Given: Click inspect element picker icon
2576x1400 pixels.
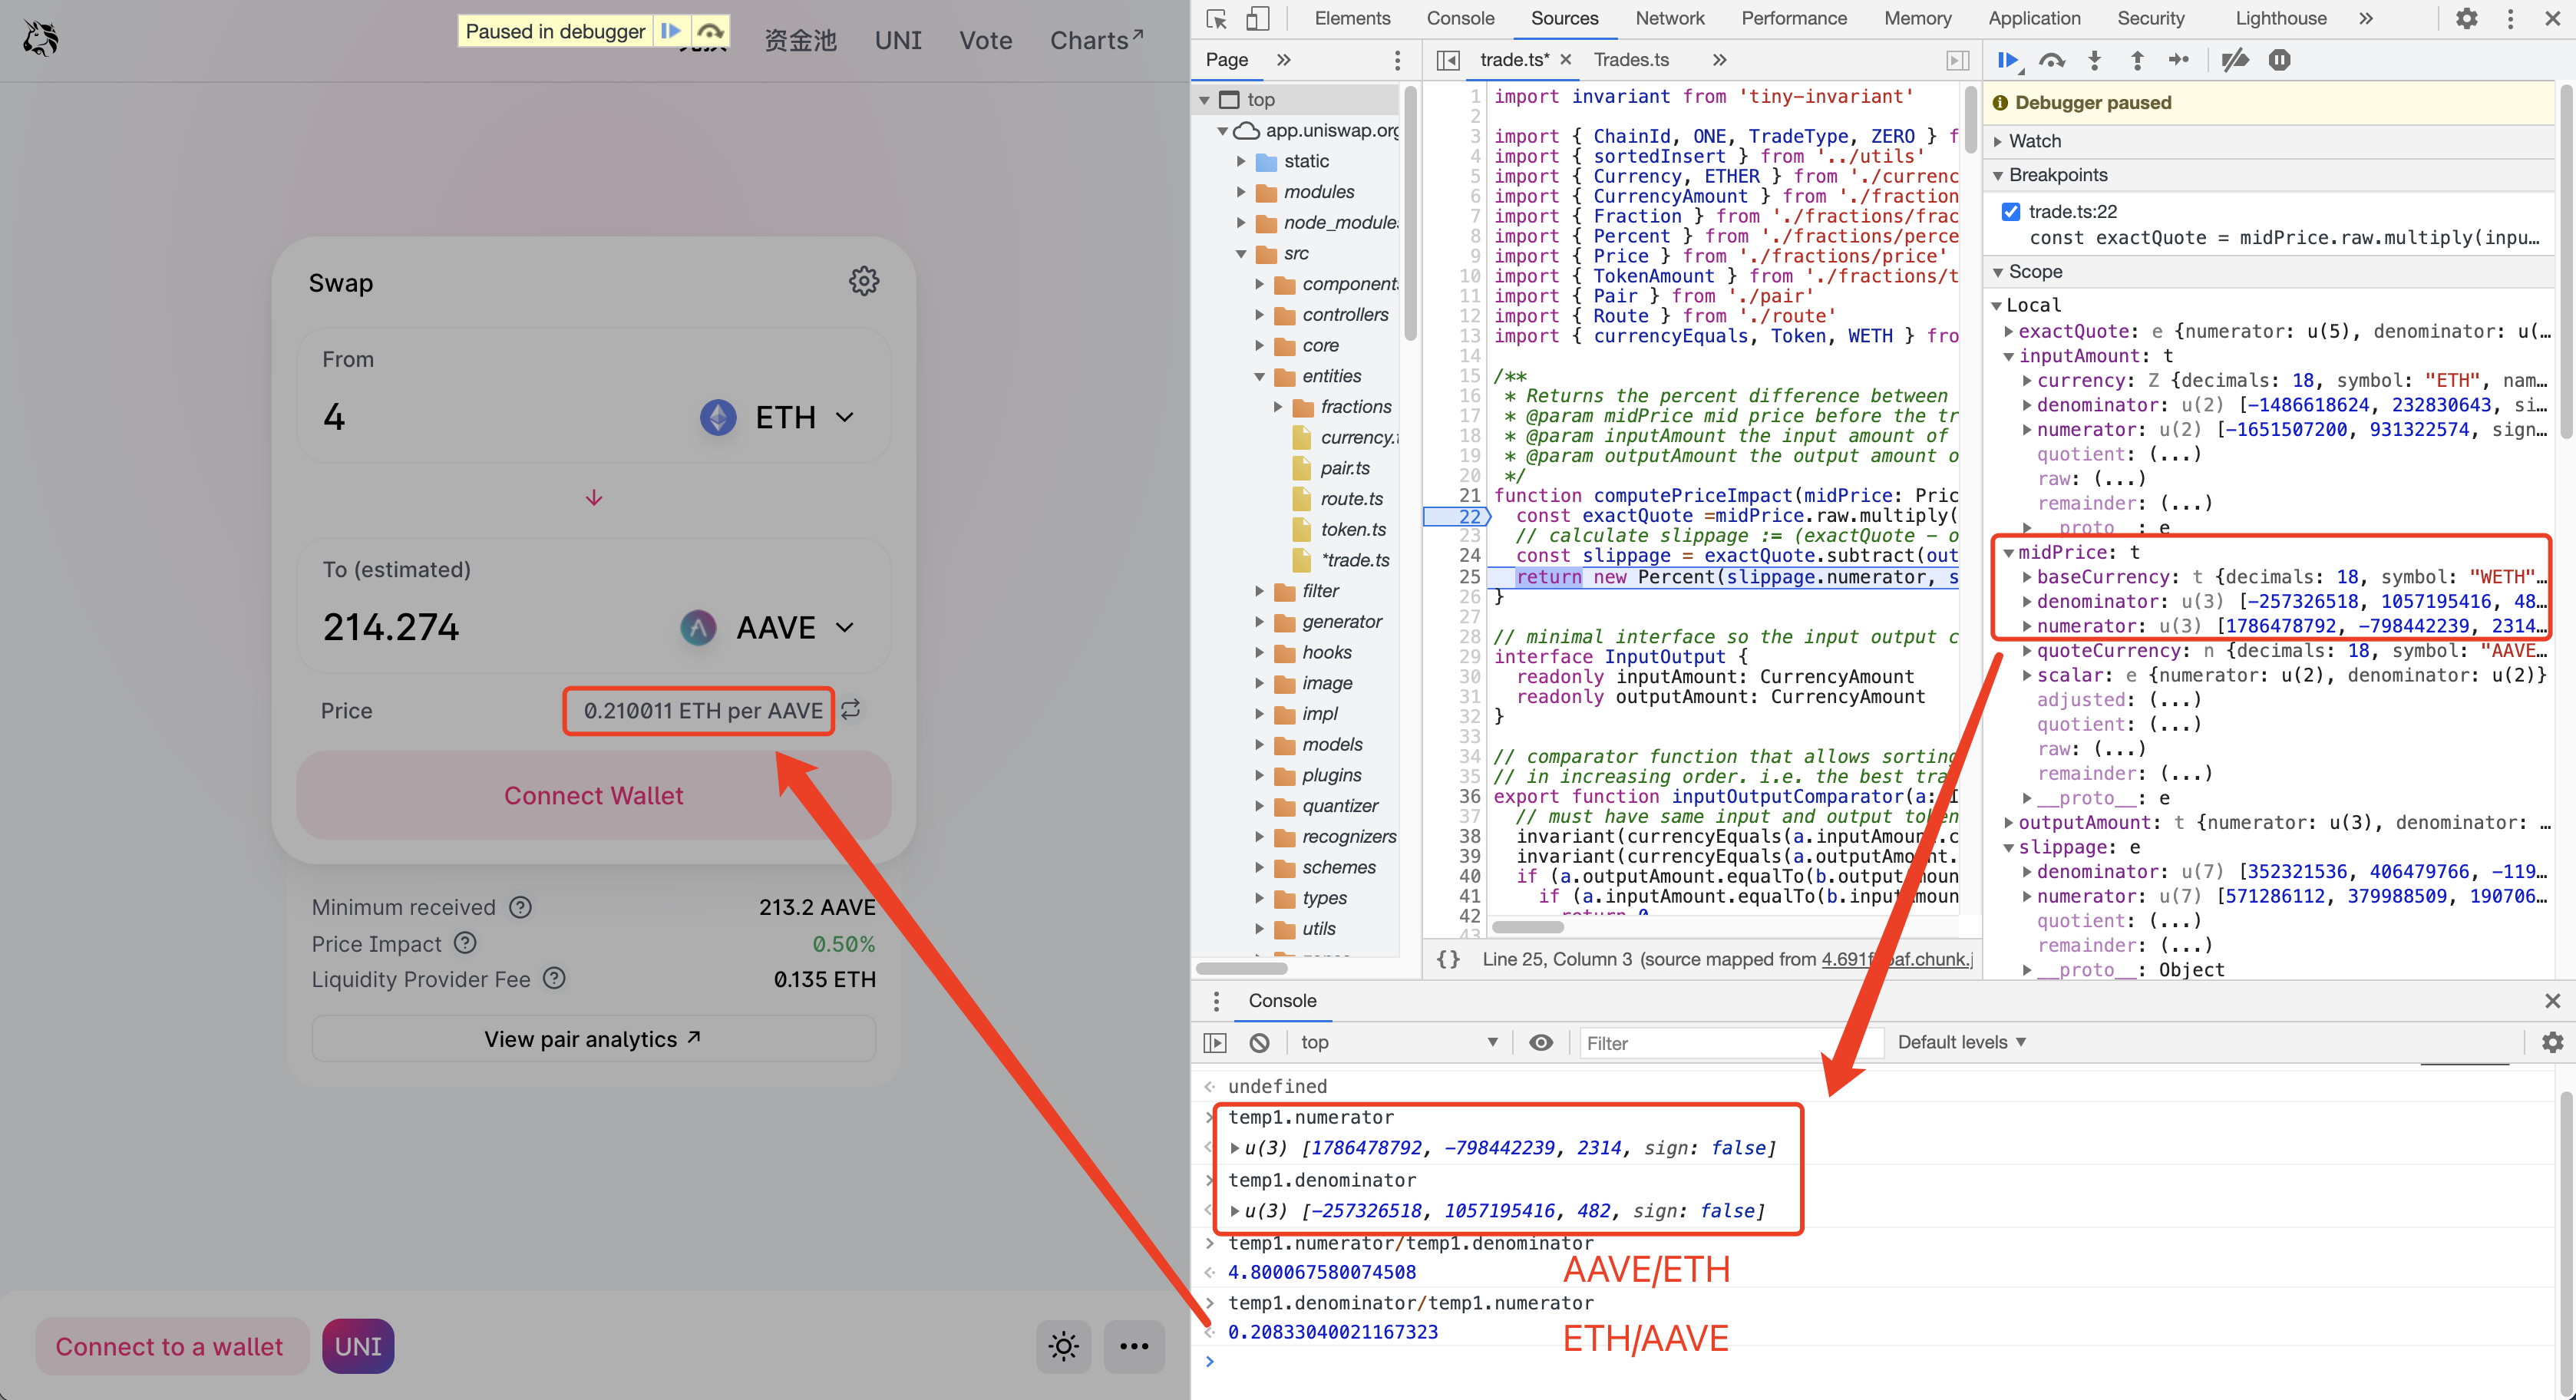Looking at the screenshot, I should (1216, 18).
